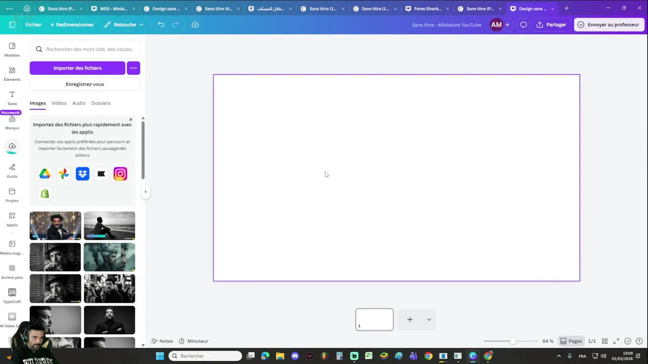Open the Fichier menu
The image size is (648, 364).
pyautogui.click(x=33, y=24)
